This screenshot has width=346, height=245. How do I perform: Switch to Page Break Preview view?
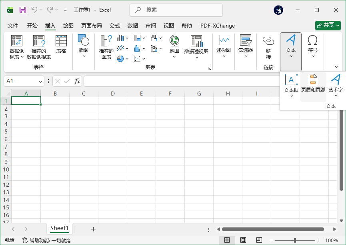click(x=259, y=240)
